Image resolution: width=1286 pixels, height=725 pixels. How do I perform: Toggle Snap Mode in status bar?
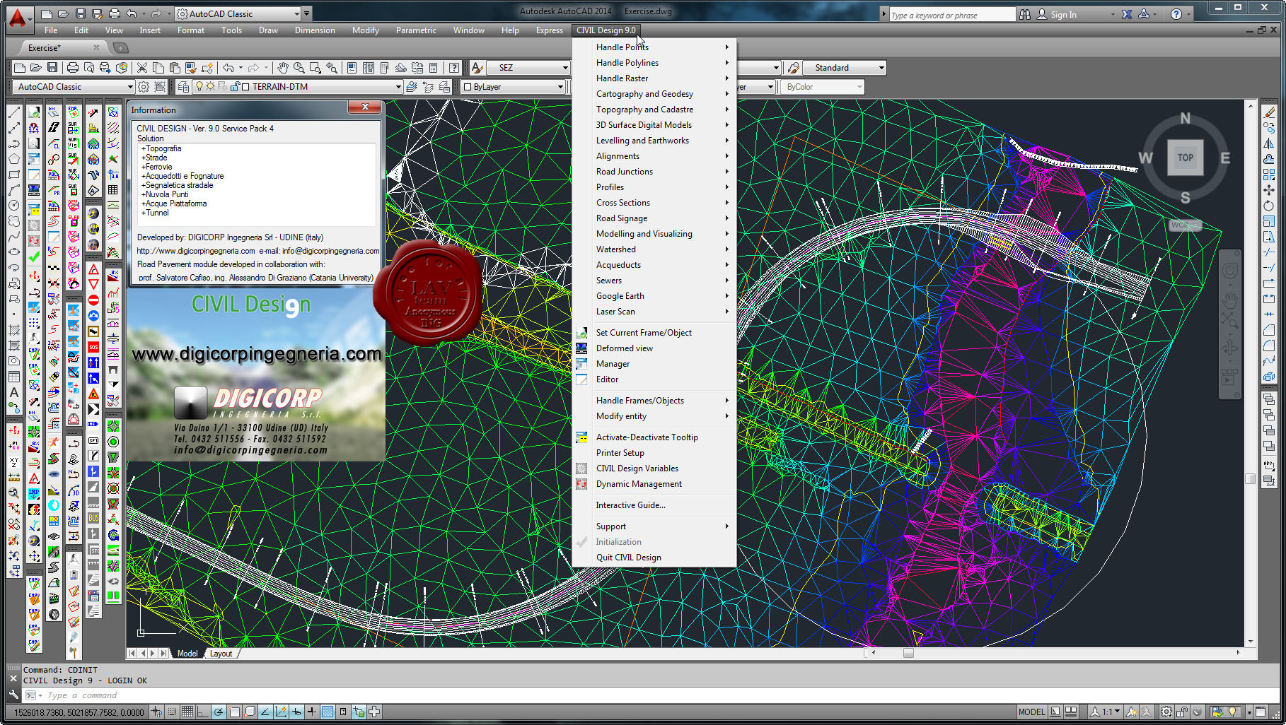tap(172, 712)
